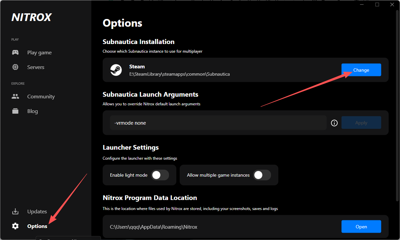Click the Steam logo icon
Viewport: 400px width, 240px height.
pos(116,70)
